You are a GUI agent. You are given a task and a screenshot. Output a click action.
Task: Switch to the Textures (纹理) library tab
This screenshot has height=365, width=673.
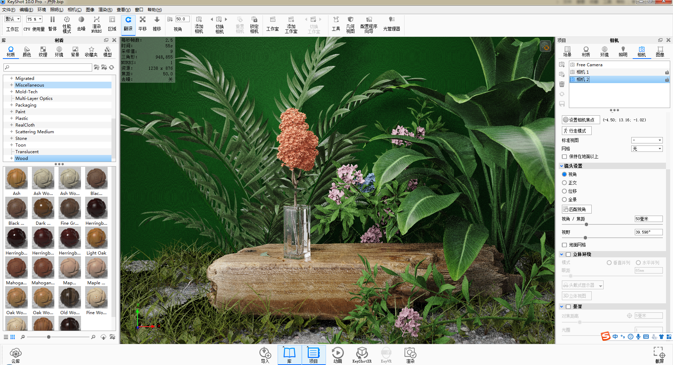pyautogui.click(x=43, y=52)
